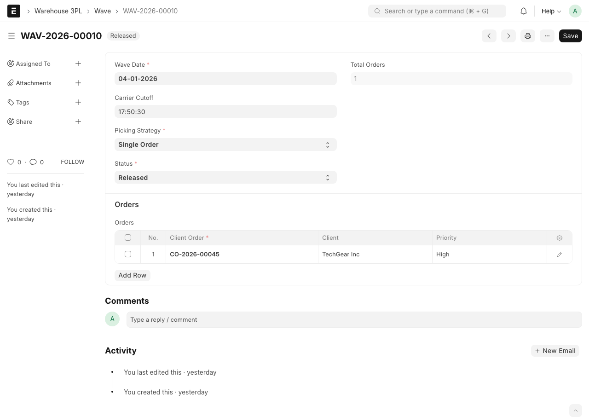The height and width of the screenshot is (417, 589).
Task: Open Orders table column settings gear
Action: [560, 238]
